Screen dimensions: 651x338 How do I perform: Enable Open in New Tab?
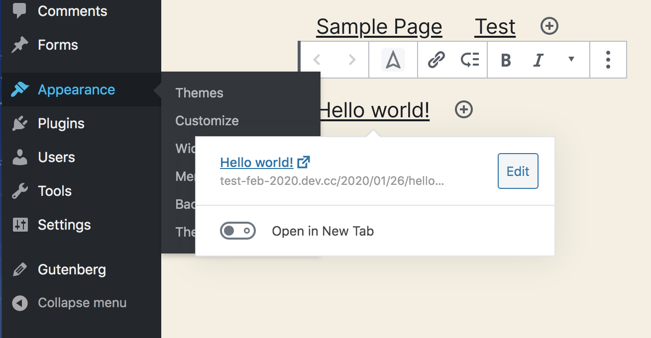238,231
